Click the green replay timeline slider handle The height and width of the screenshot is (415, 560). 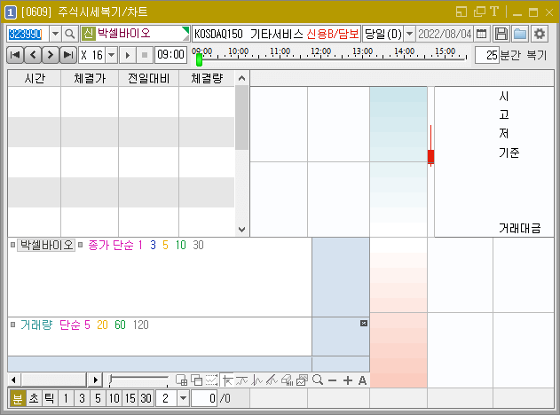pyautogui.click(x=200, y=59)
